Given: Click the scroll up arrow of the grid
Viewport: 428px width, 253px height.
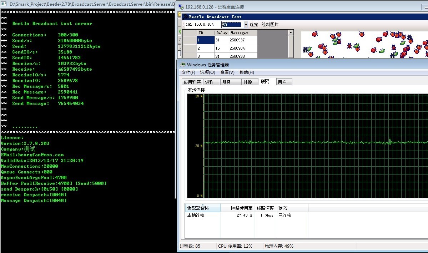Looking at the screenshot, I should pyautogui.click(x=291, y=33).
